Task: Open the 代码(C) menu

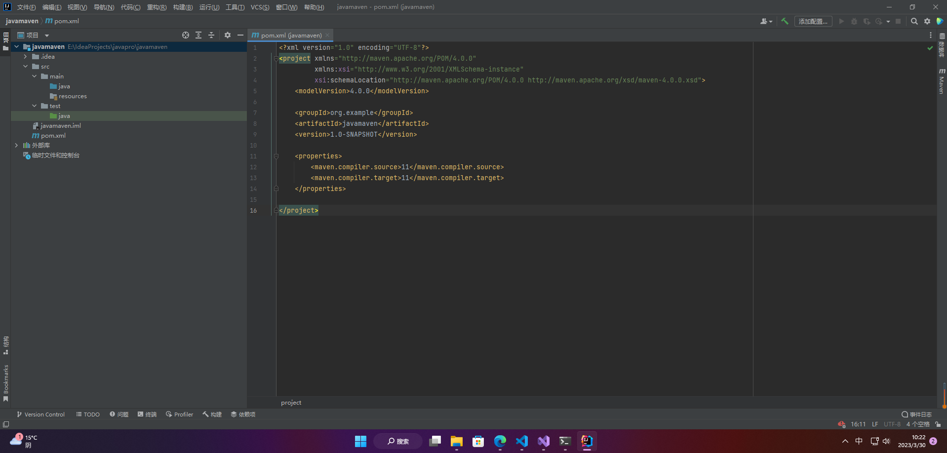Action: tap(130, 7)
